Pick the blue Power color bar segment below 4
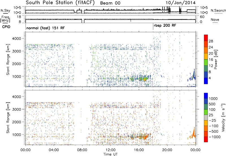The width and height of the screenshot is (226, 156). [206, 81]
